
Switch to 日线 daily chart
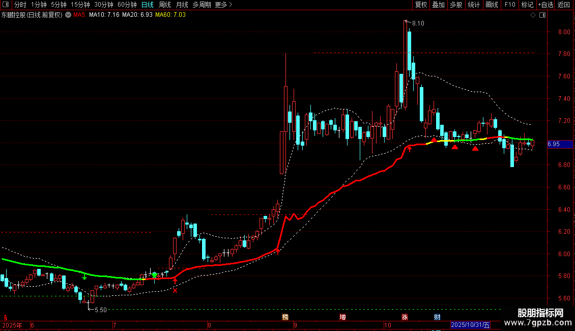pyautogui.click(x=148, y=5)
